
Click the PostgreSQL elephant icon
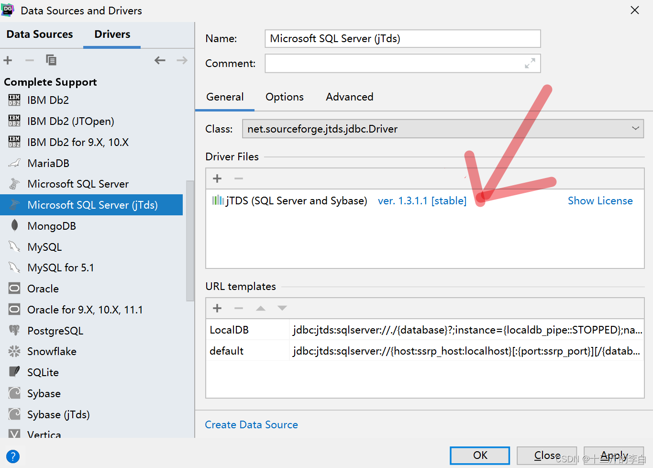coord(14,330)
